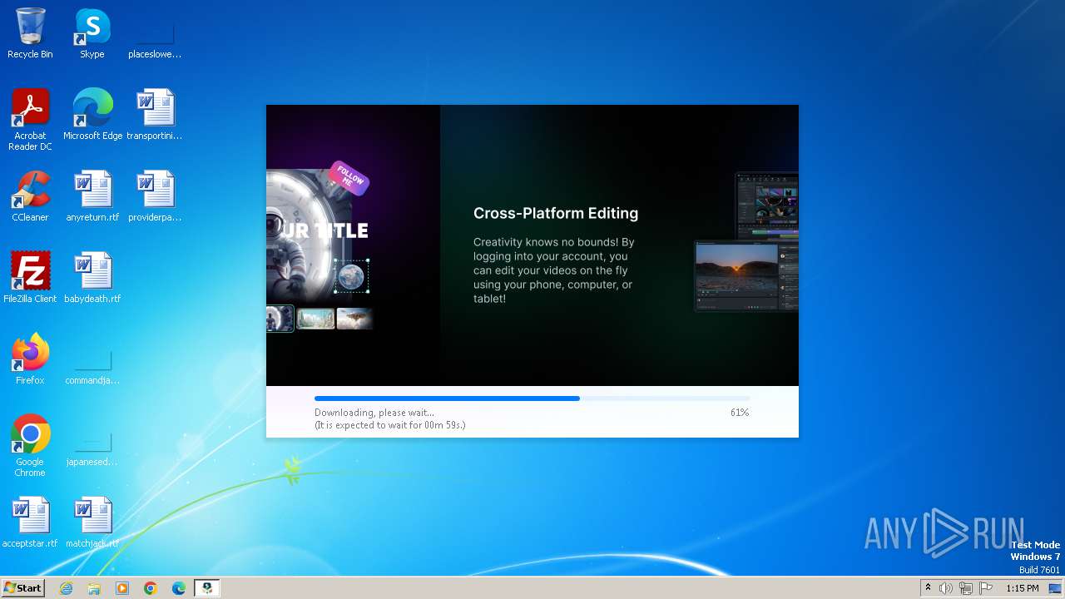
Task: Select matchjack.rtf file on desktop
Action: [x=92, y=522]
